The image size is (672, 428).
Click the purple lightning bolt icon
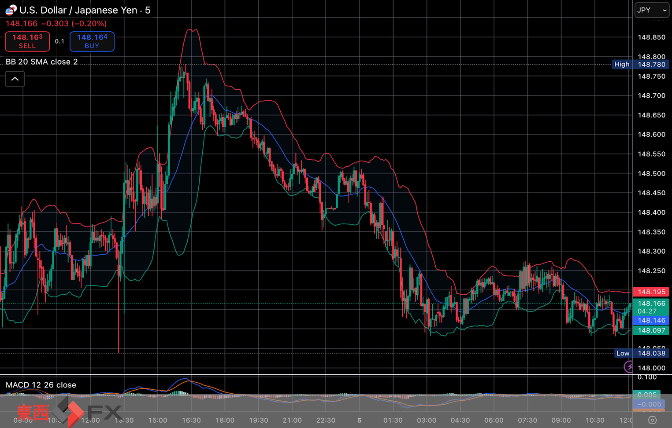coord(629,366)
